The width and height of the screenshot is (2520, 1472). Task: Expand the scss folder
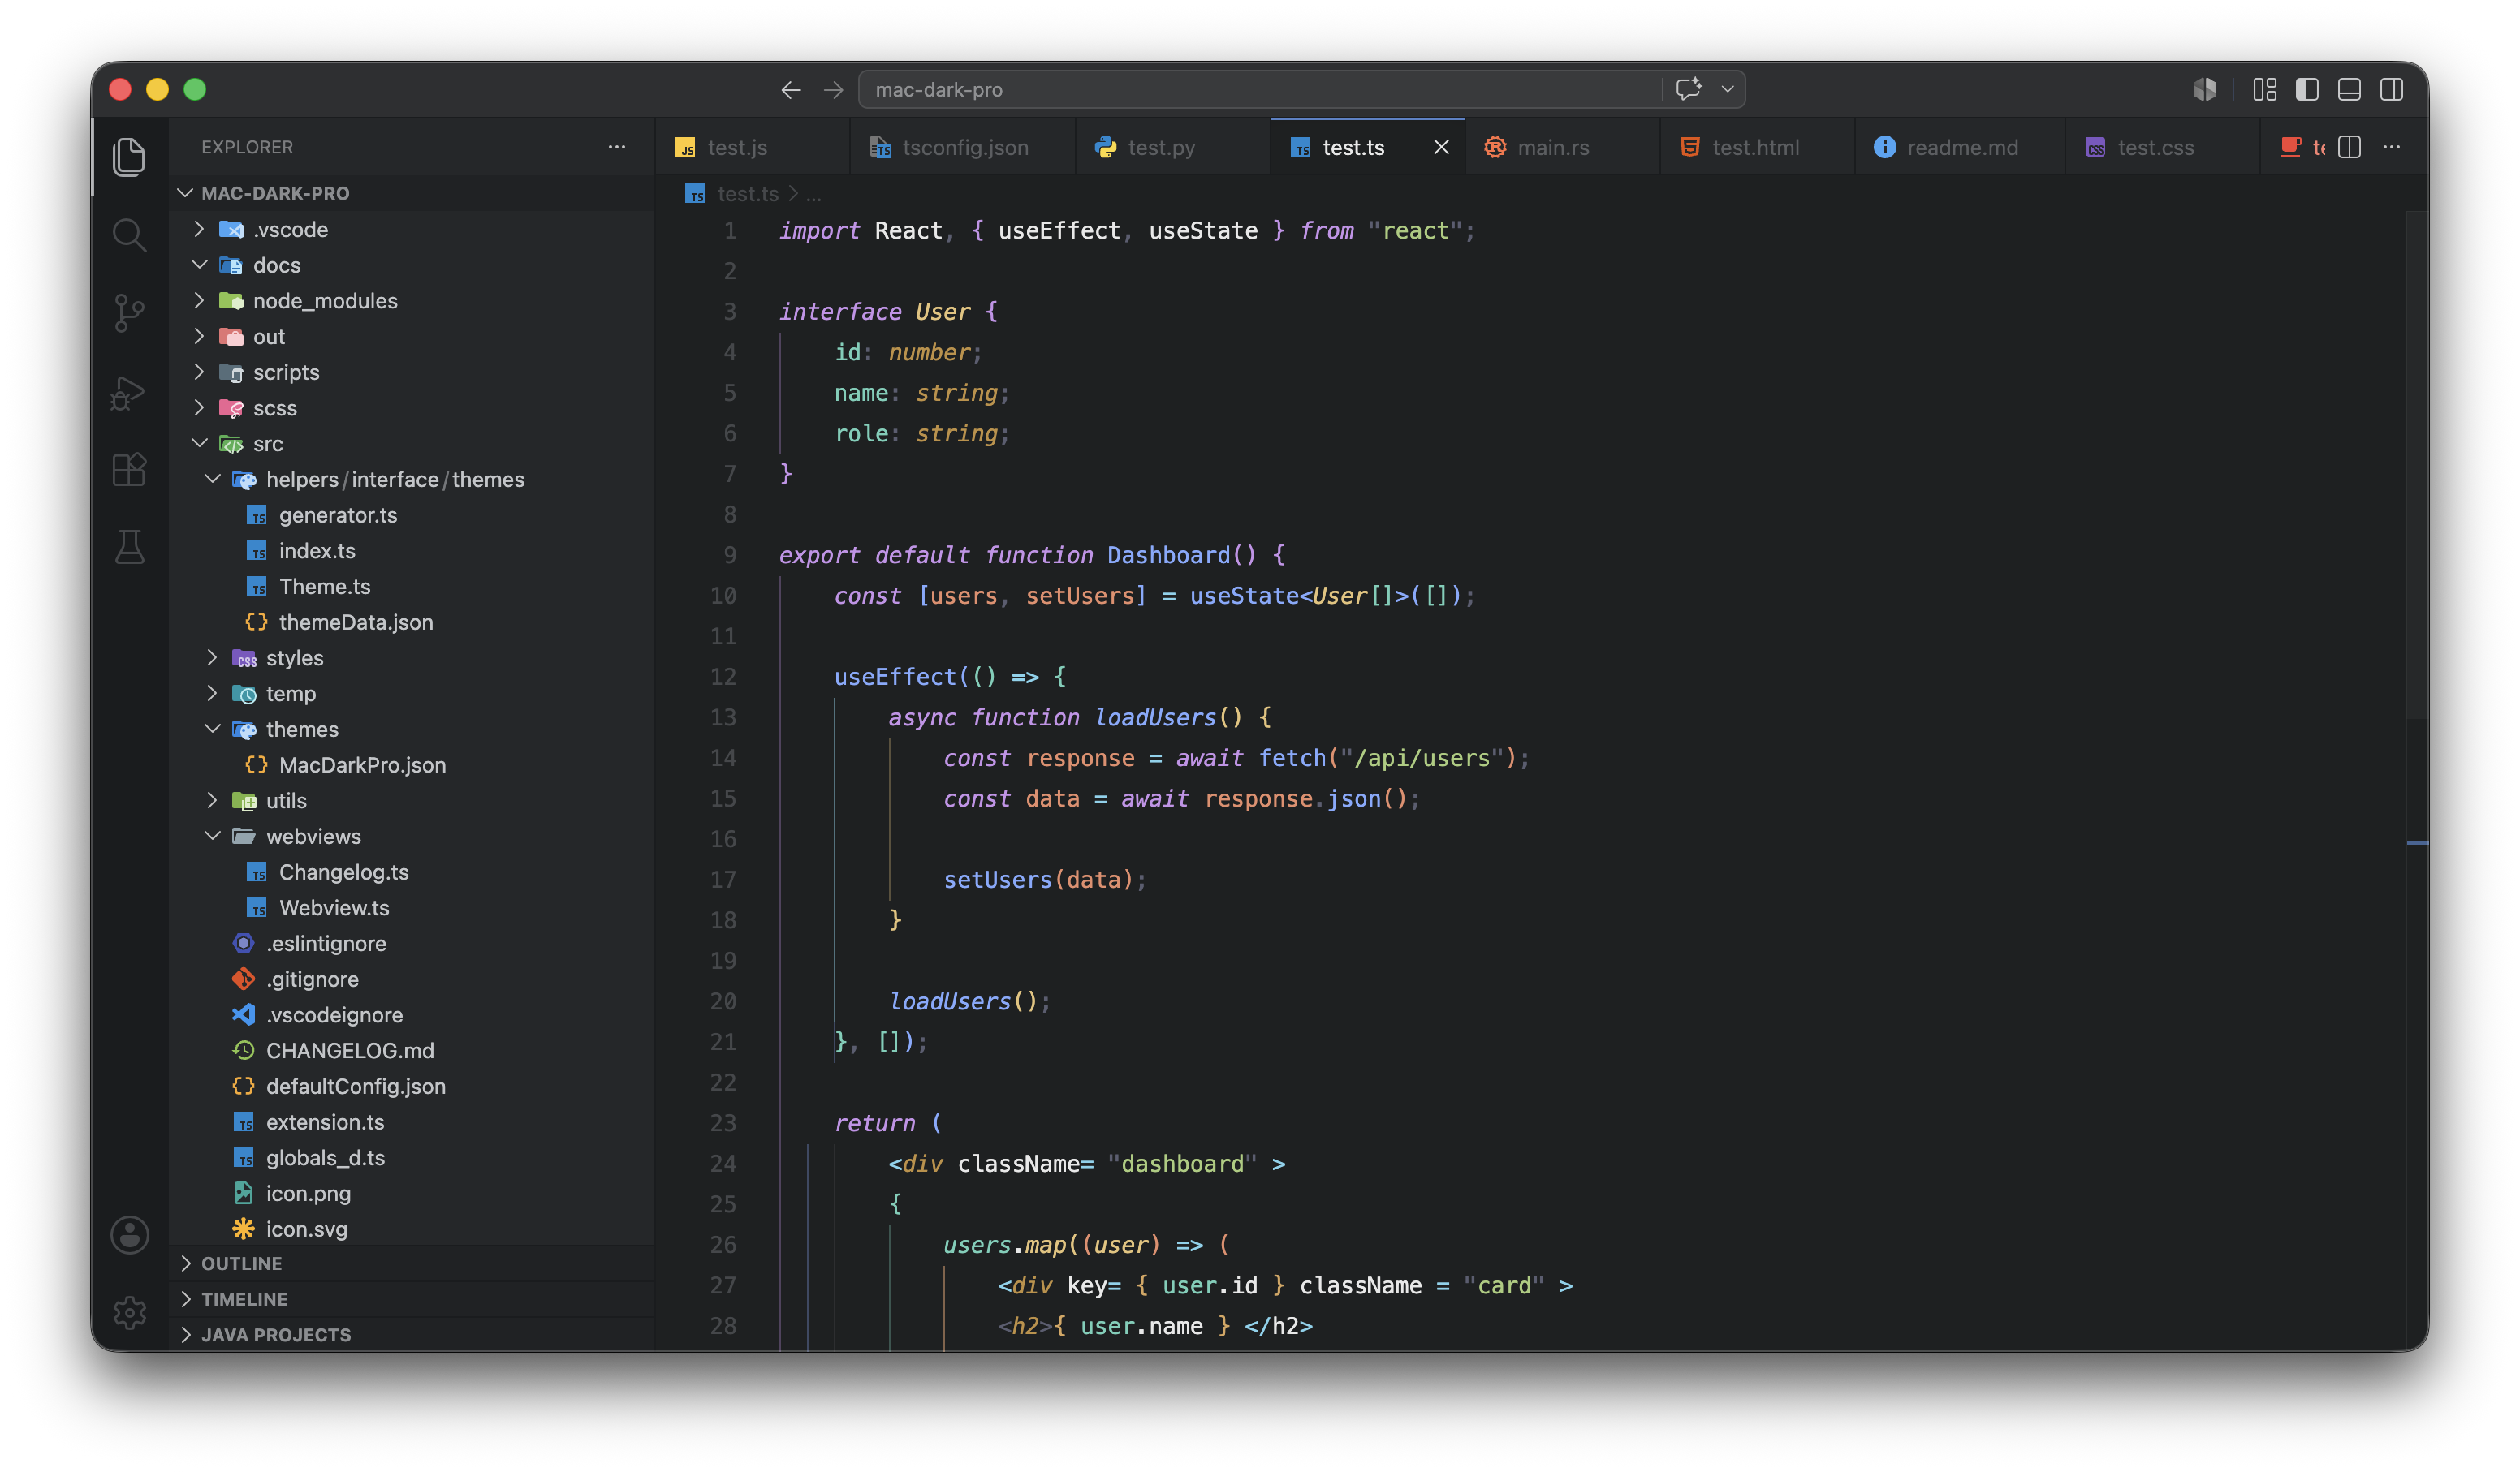click(199, 407)
